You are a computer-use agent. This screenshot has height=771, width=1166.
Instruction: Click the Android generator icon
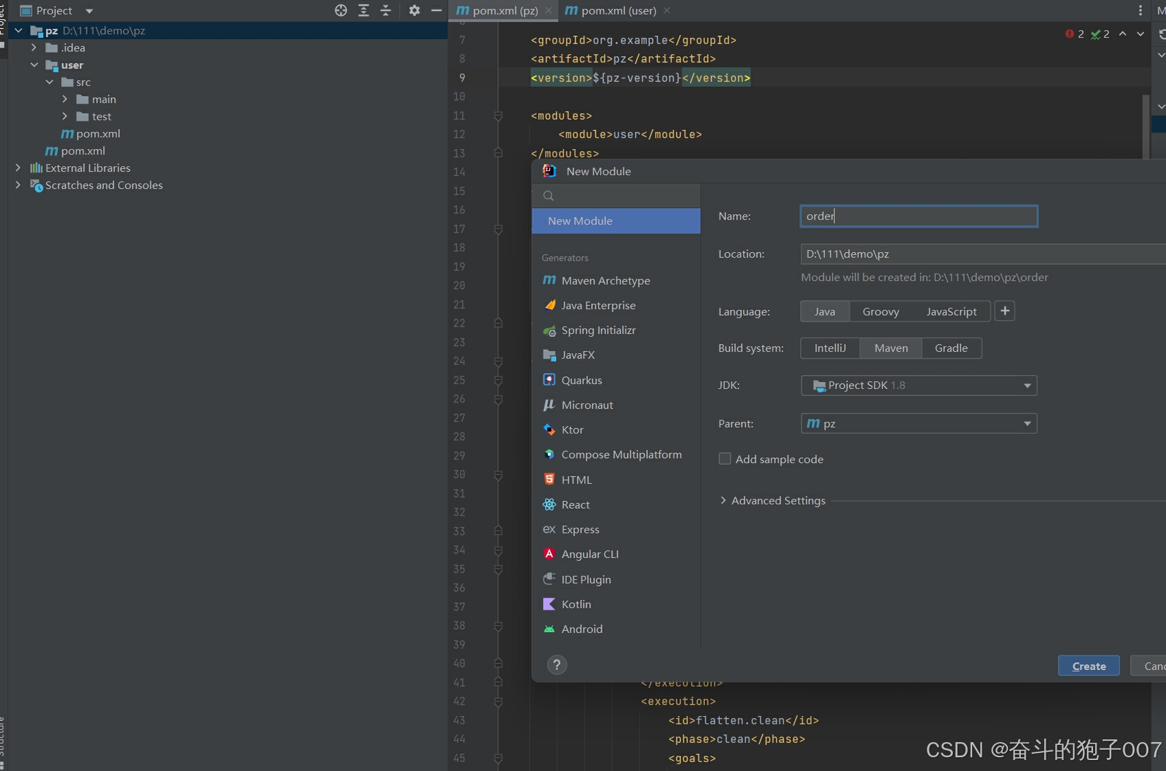click(549, 629)
